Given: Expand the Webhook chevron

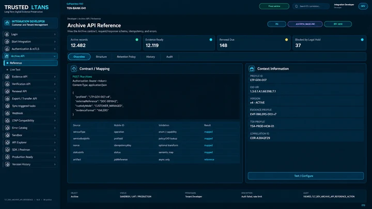Looking at the screenshot, I should click(x=55, y=113).
